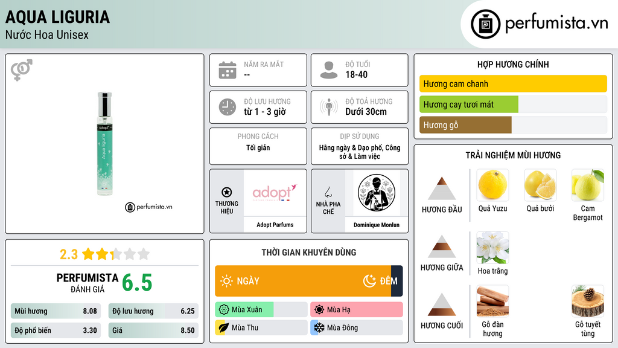Click the leaf icon for Mùa Thu
The image size is (618, 348).
[224, 328]
